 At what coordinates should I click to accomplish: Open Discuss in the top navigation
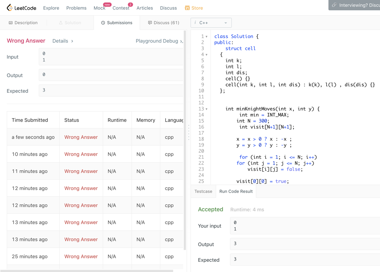(168, 8)
